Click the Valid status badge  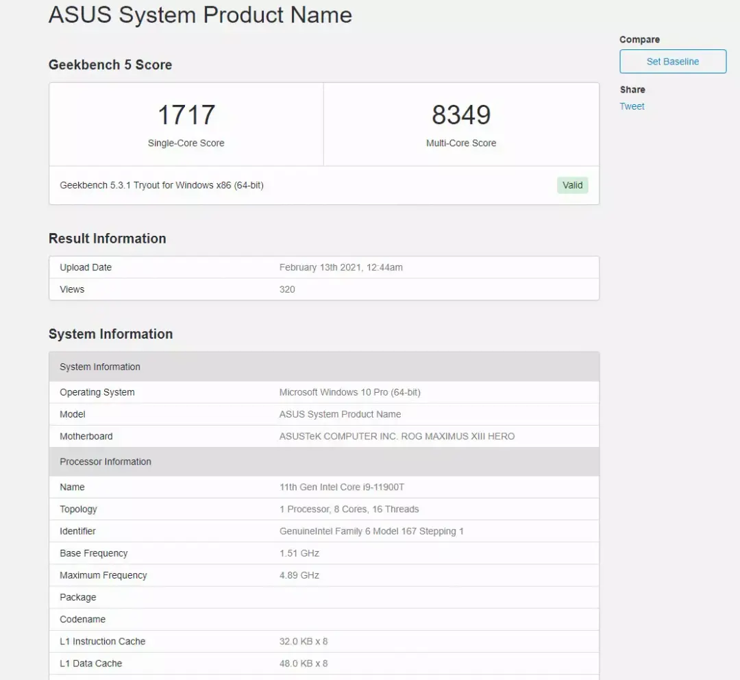[x=572, y=185]
